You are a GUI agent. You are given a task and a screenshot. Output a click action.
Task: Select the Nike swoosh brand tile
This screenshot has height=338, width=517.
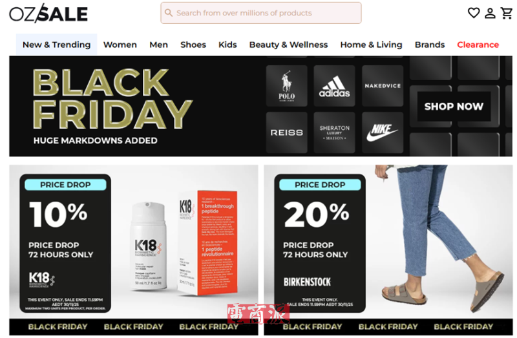coord(383,132)
